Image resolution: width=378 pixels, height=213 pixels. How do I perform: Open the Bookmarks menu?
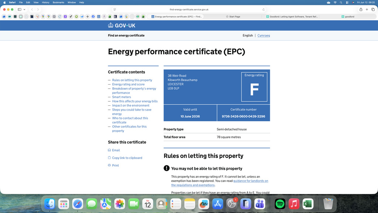[58, 3]
